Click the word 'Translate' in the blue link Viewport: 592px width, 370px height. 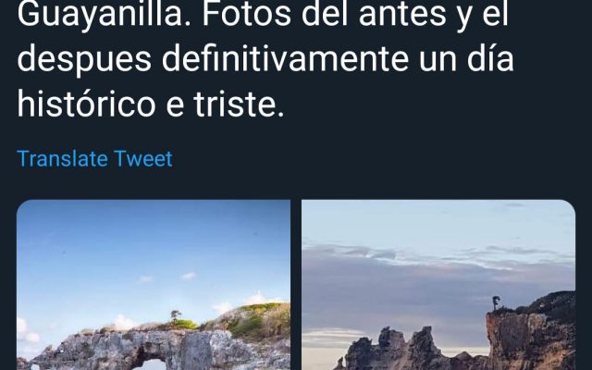point(62,158)
